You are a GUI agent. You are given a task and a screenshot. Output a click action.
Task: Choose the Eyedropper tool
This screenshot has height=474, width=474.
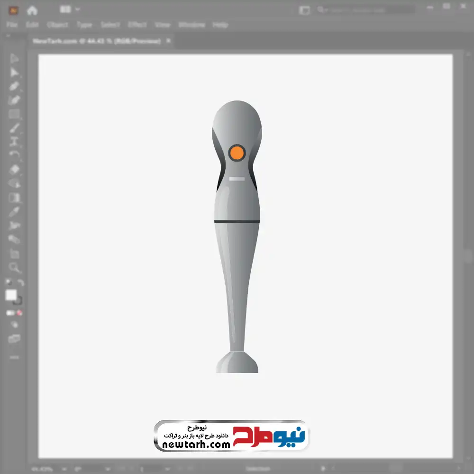[x=14, y=211]
